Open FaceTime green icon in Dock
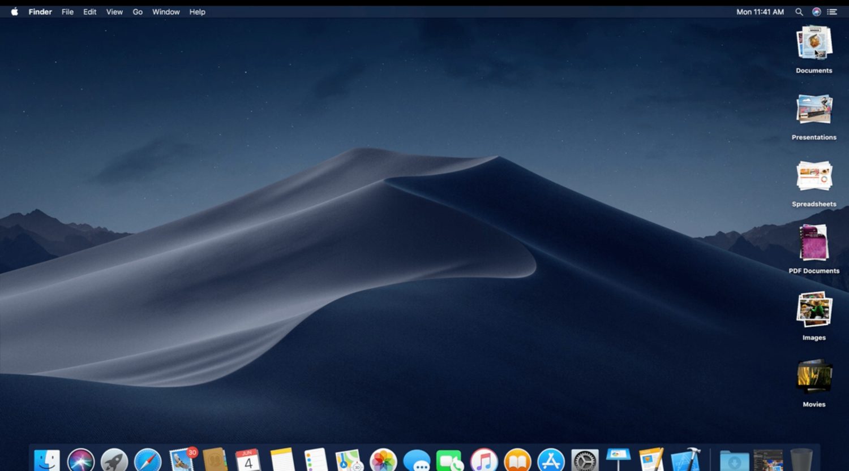Screen dimensions: 849x471 [450, 460]
